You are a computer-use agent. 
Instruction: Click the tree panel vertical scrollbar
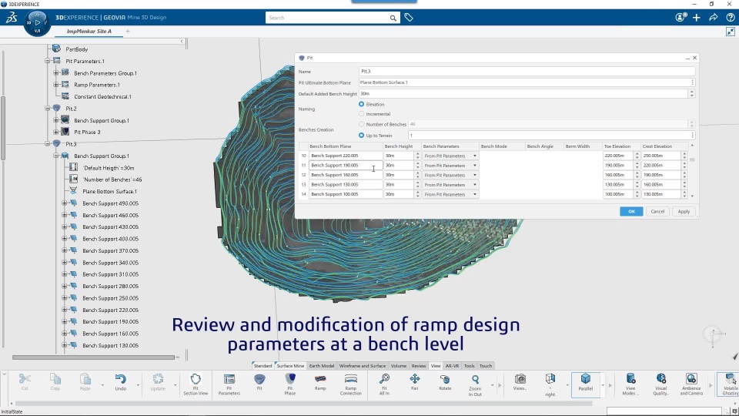(3, 127)
